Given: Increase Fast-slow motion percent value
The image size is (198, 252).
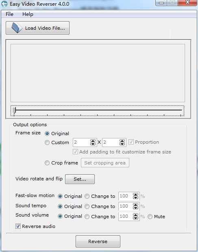Looking at the screenshot, I should pyautogui.click(x=135, y=195).
